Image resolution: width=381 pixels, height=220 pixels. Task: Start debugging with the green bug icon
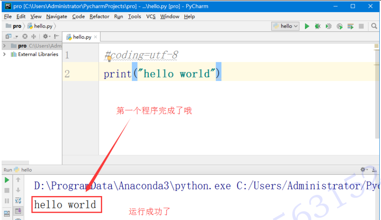point(318,26)
